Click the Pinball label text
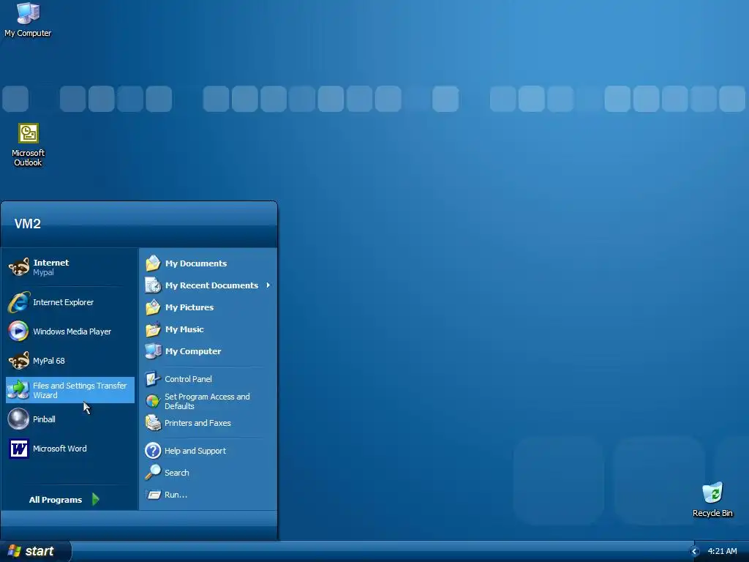The image size is (749, 562). tap(44, 419)
